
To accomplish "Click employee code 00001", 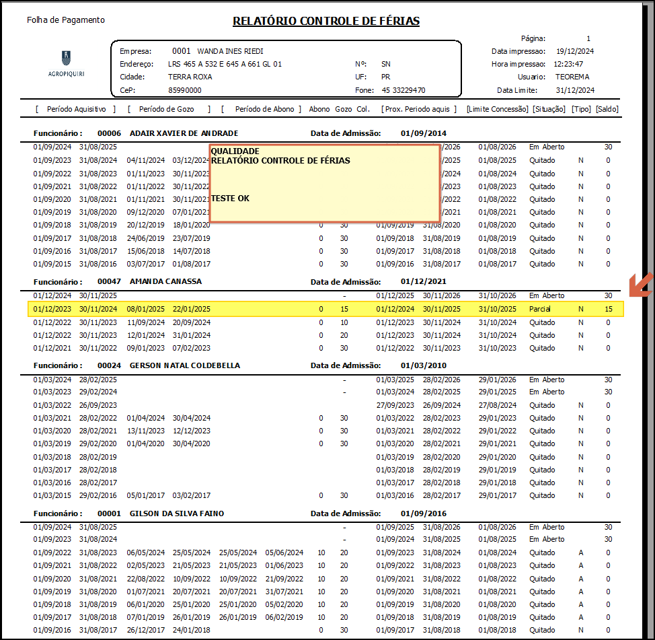I will click(109, 513).
